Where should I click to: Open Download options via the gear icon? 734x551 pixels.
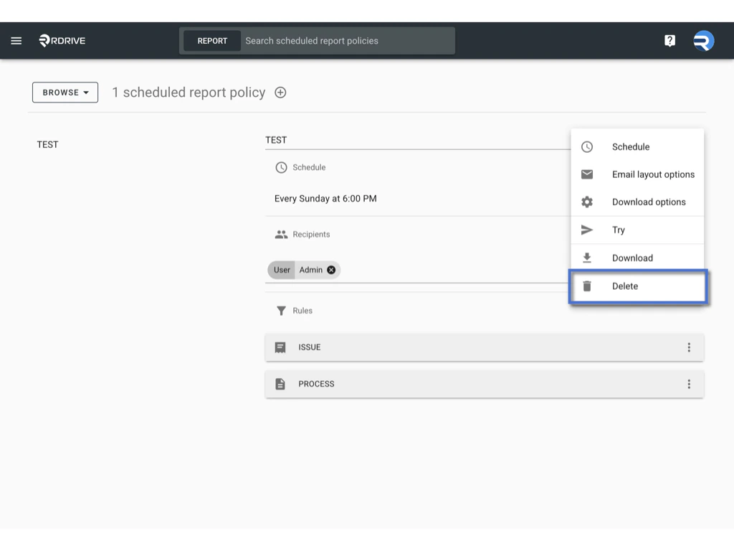coord(586,202)
